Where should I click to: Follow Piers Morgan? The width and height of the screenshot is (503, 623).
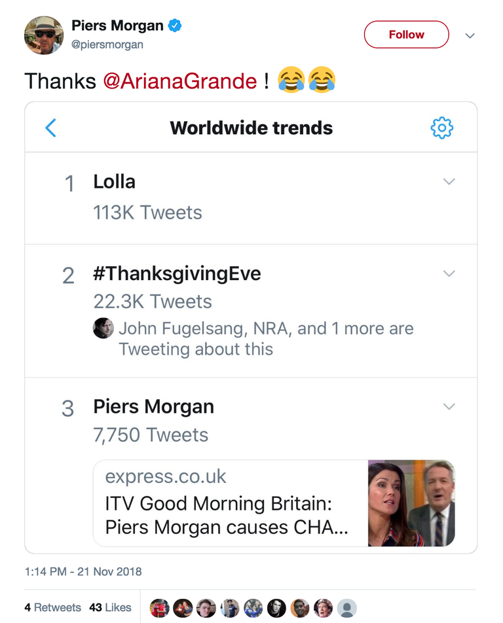tap(406, 35)
